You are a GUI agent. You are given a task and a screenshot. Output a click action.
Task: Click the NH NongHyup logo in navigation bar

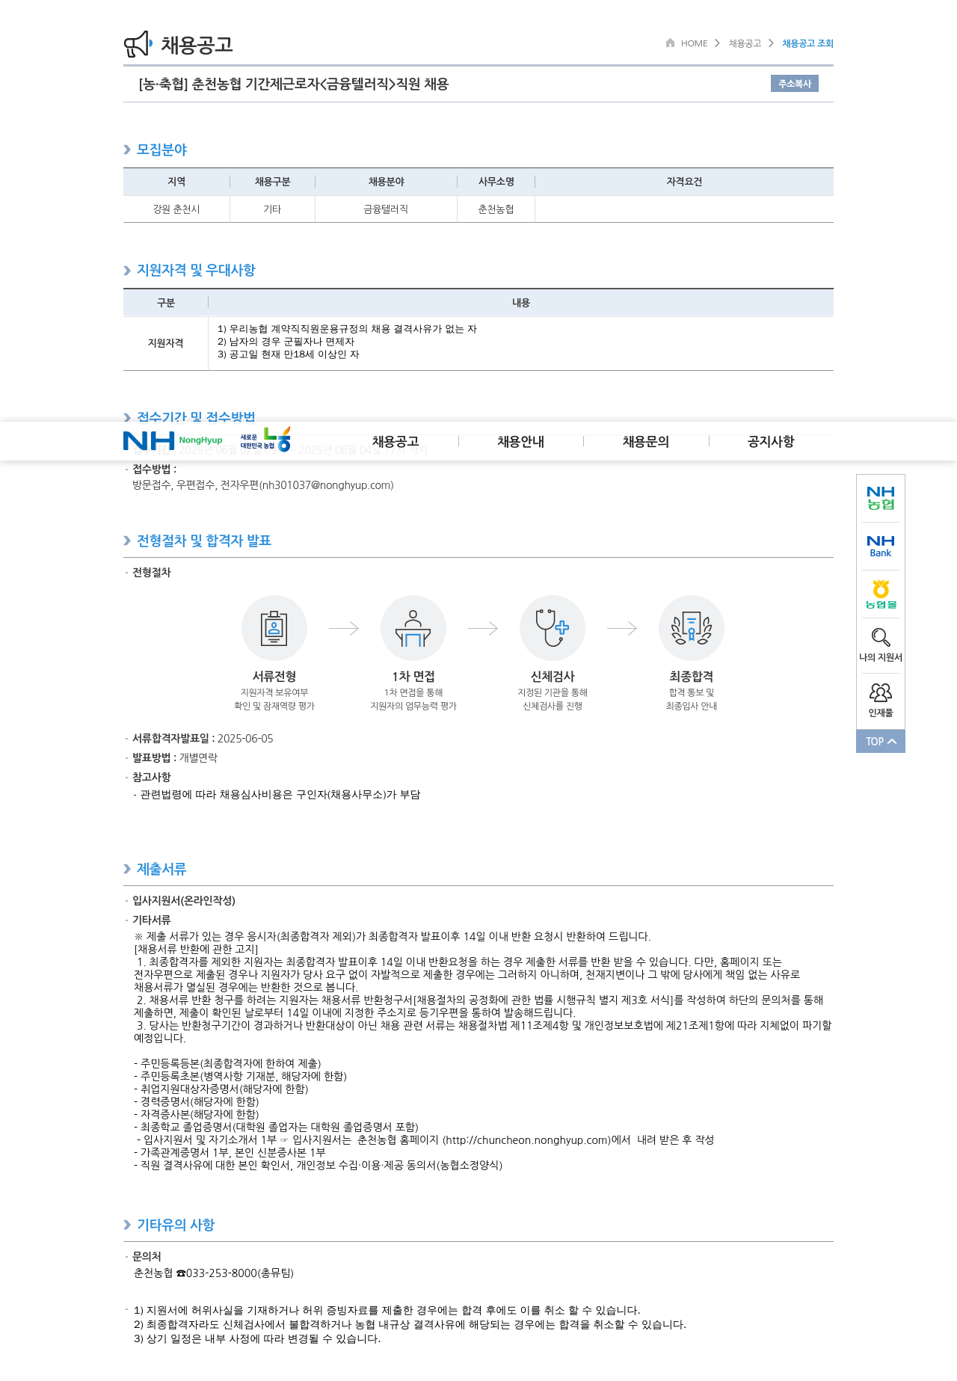(x=173, y=440)
